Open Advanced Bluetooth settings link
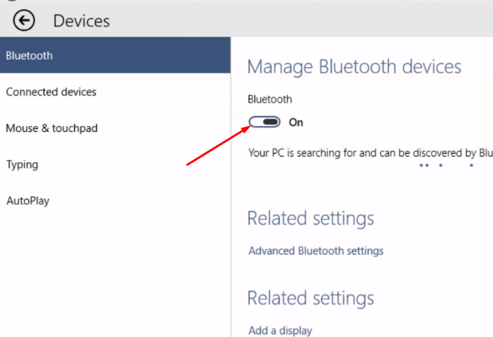The height and width of the screenshot is (337, 493). point(316,251)
